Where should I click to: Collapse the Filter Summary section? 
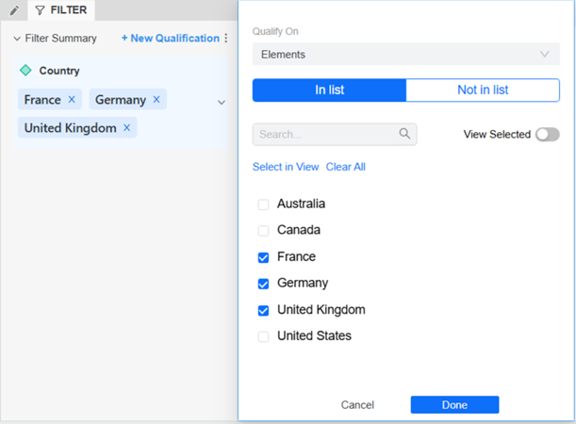17,39
